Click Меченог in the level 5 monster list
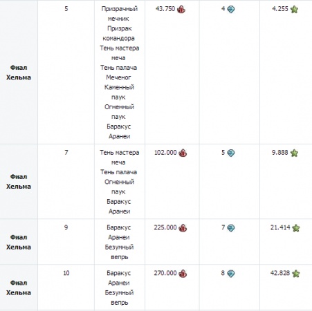 (x=118, y=77)
